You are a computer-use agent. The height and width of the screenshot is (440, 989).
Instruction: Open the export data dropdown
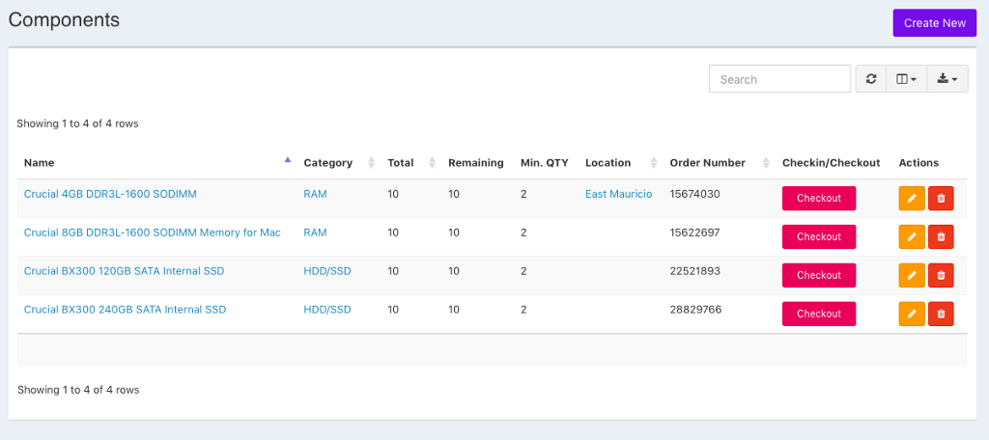point(947,79)
